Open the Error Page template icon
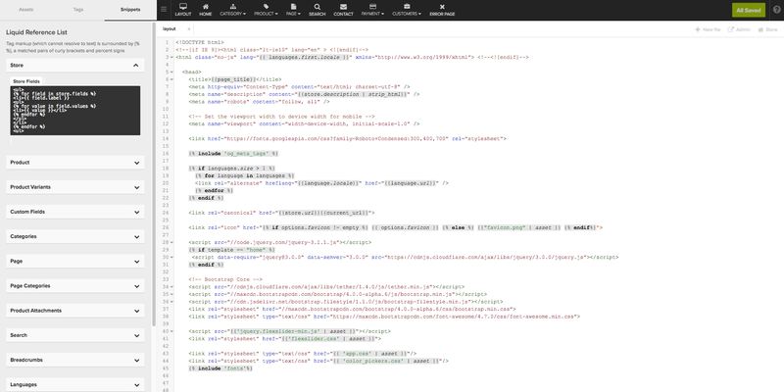Screen dimensions: 784x392 coord(442,10)
